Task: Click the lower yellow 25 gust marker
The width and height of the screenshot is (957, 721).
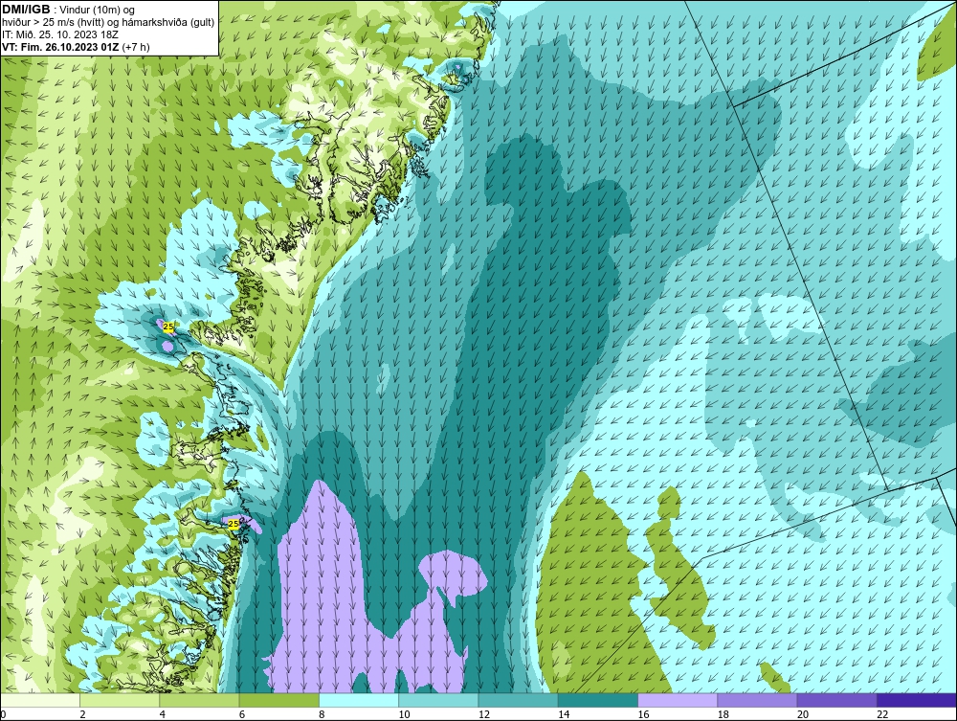Action: [234, 524]
